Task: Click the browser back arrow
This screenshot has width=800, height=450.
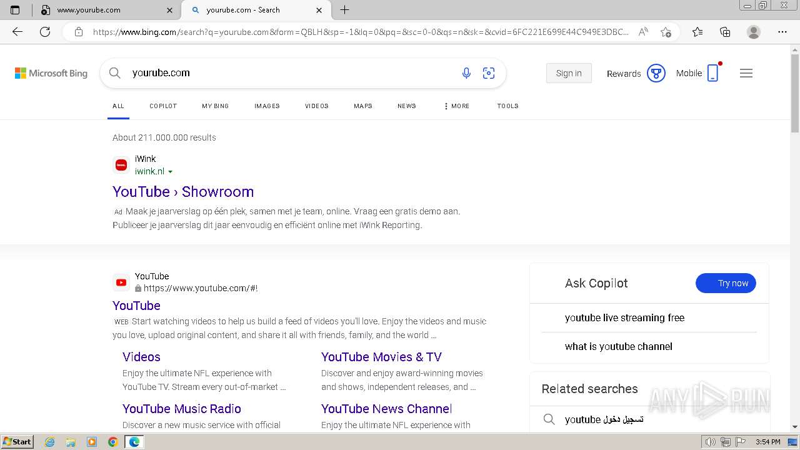Action: pos(17,32)
